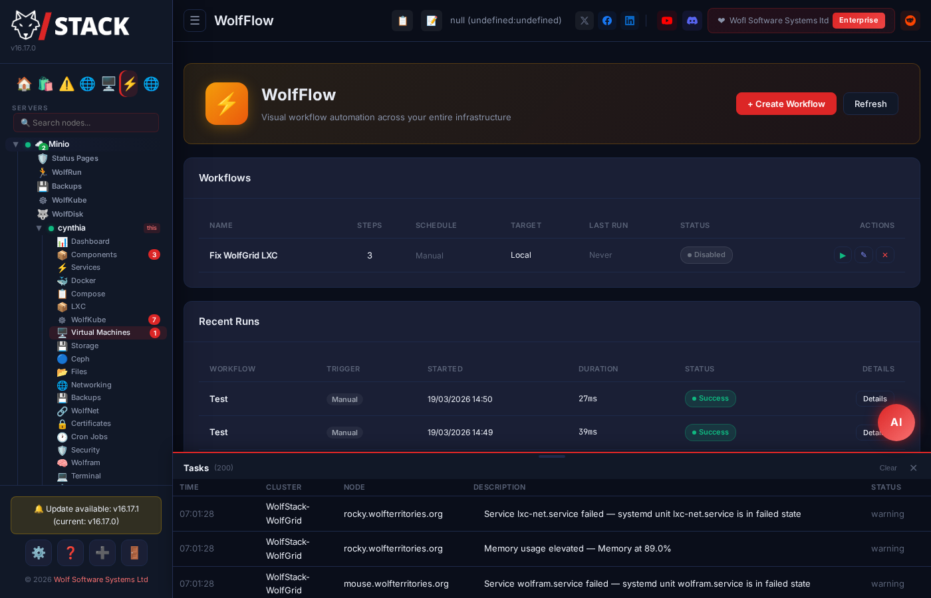This screenshot has width=931, height=598.
Task: Open the red question mark help icon
Action: point(70,553)
